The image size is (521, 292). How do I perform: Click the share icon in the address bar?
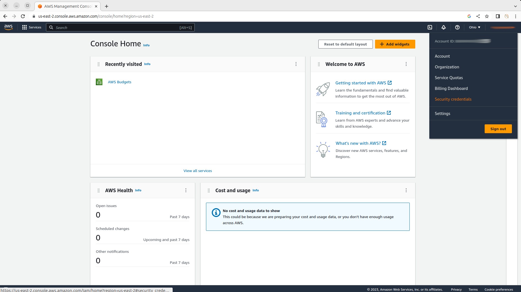tap(478, 16)
